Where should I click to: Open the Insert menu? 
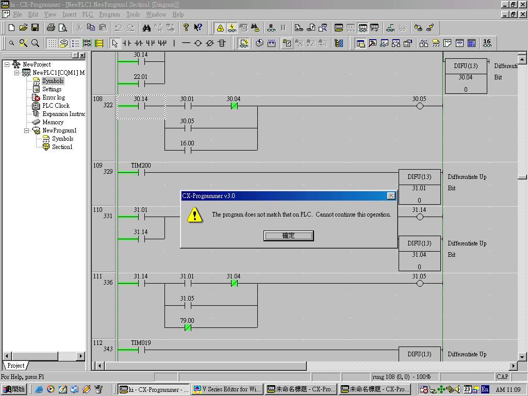point(70,14)
